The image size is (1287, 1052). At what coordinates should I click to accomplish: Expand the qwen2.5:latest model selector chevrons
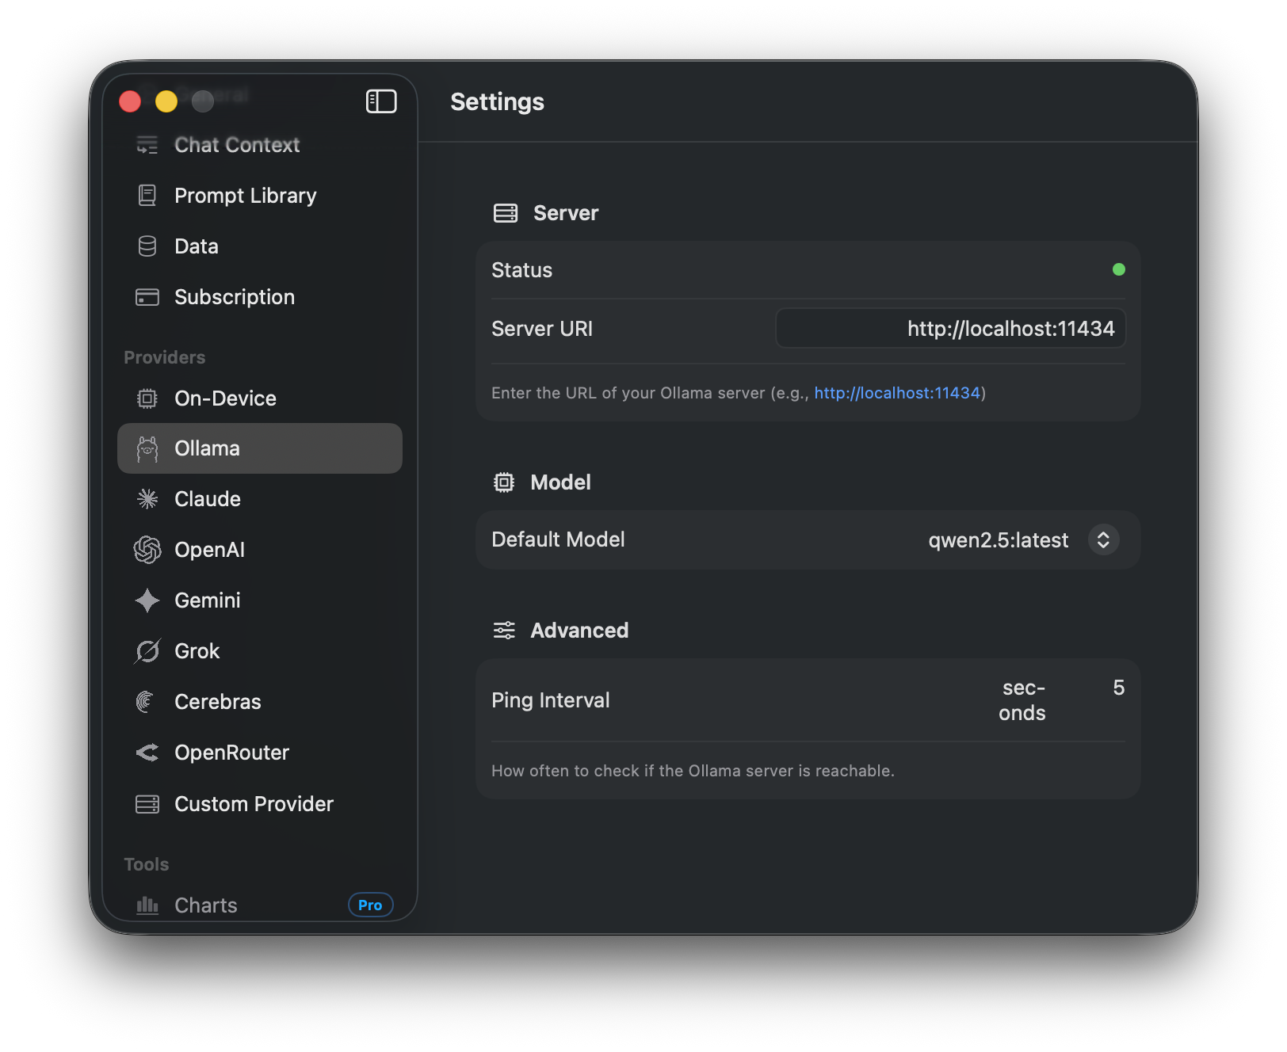(x=1103, y=539)
